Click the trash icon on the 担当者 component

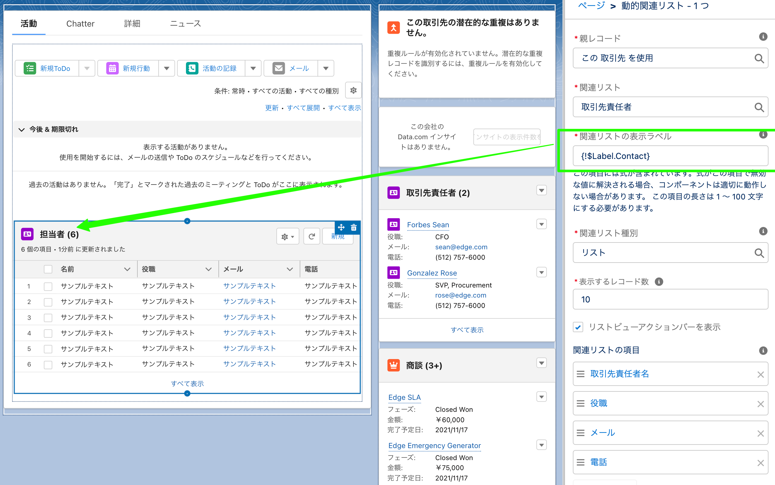(354, 227)
